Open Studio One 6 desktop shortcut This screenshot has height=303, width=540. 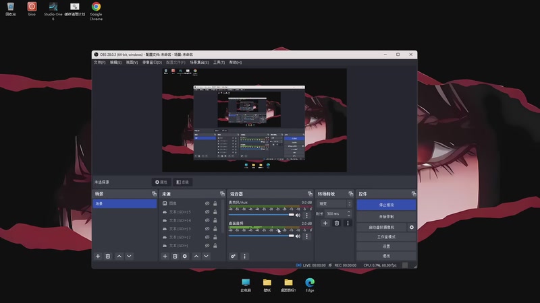(x=53, y=11)
